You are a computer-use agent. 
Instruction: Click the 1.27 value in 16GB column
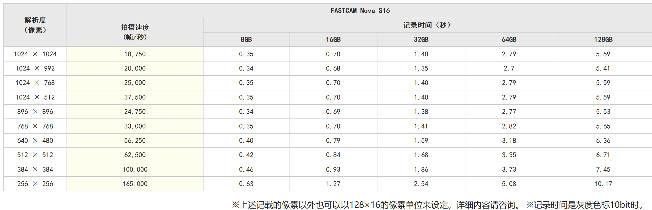(x=333, y=184)
